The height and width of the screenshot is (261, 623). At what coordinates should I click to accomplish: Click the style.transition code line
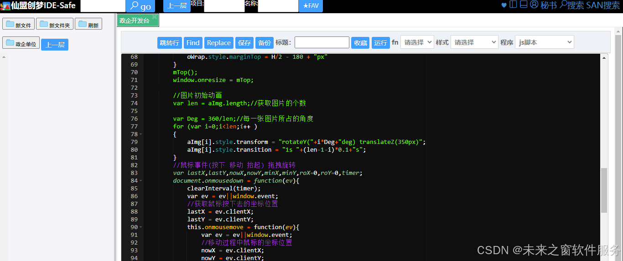click(x=276, y=149)
